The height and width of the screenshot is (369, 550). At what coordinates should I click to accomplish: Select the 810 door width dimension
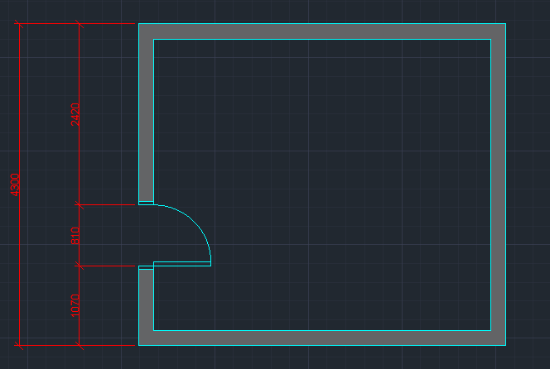click(x=75, y=235)
